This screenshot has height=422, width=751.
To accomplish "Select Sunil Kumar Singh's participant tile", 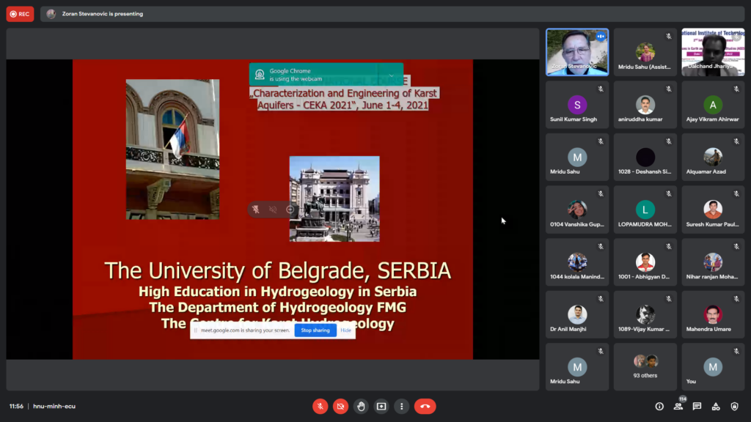I will click(x=577, y=108).
